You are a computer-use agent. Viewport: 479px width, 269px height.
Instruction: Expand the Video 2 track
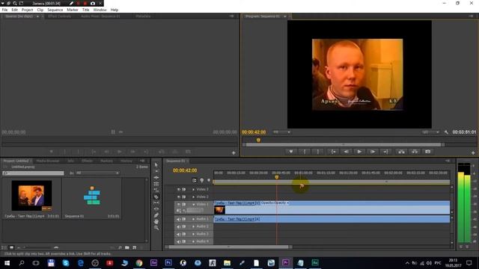[193, 197]
